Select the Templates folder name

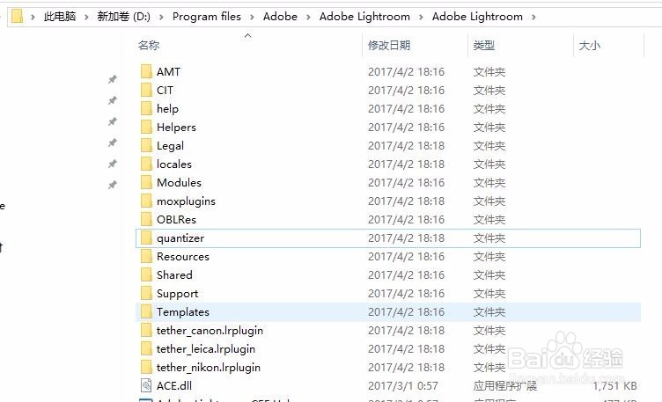(x=183, y=312)
